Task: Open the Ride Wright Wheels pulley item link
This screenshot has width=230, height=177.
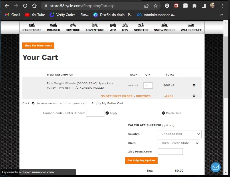Action: 80,86
